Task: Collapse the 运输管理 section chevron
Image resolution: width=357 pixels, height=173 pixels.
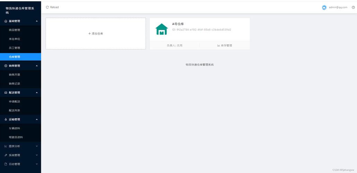Action: (x=37, y=119)
